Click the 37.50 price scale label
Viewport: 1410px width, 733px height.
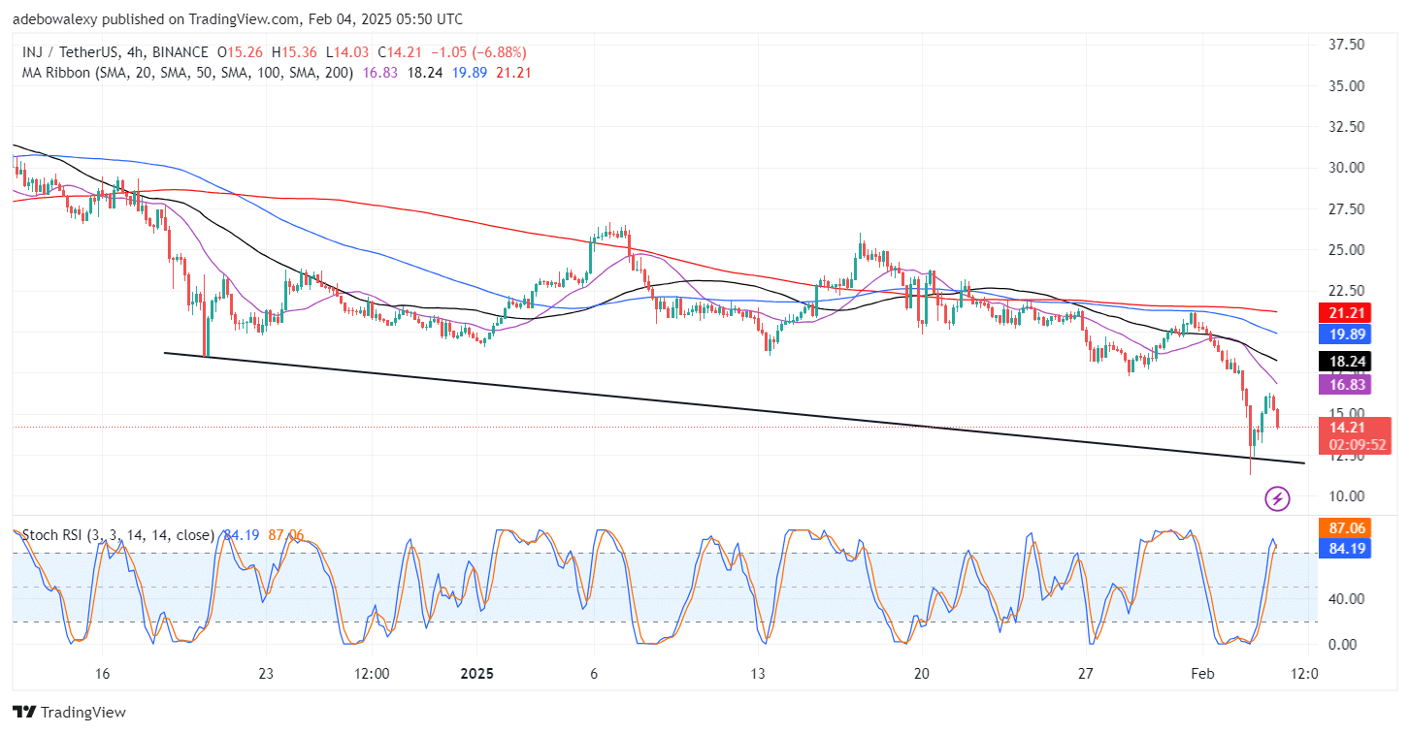(1345, 45)
